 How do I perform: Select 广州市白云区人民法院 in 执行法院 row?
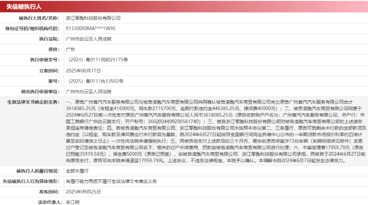click(89, 39)
